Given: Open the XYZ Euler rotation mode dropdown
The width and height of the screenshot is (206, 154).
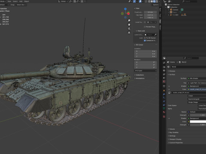Looking at the screenshot, I should [145, 71].
